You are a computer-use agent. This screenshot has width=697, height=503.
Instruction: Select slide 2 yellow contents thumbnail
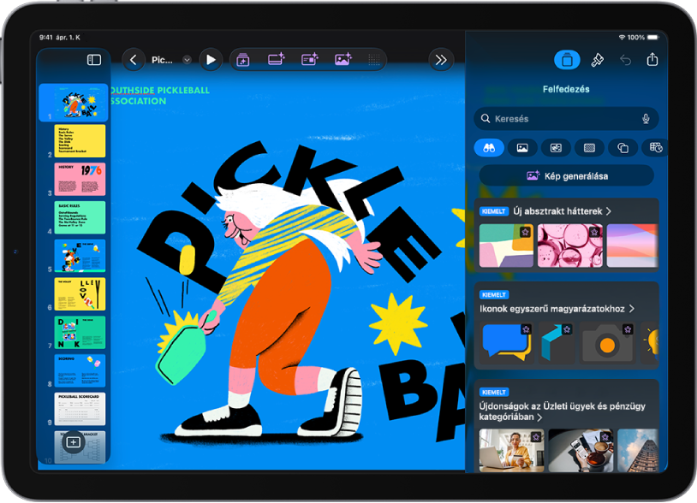click(80, 141)
